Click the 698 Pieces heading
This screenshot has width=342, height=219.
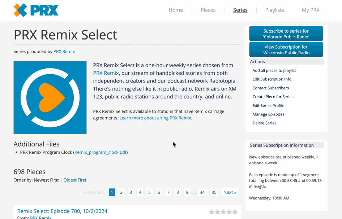coord(29,172)
